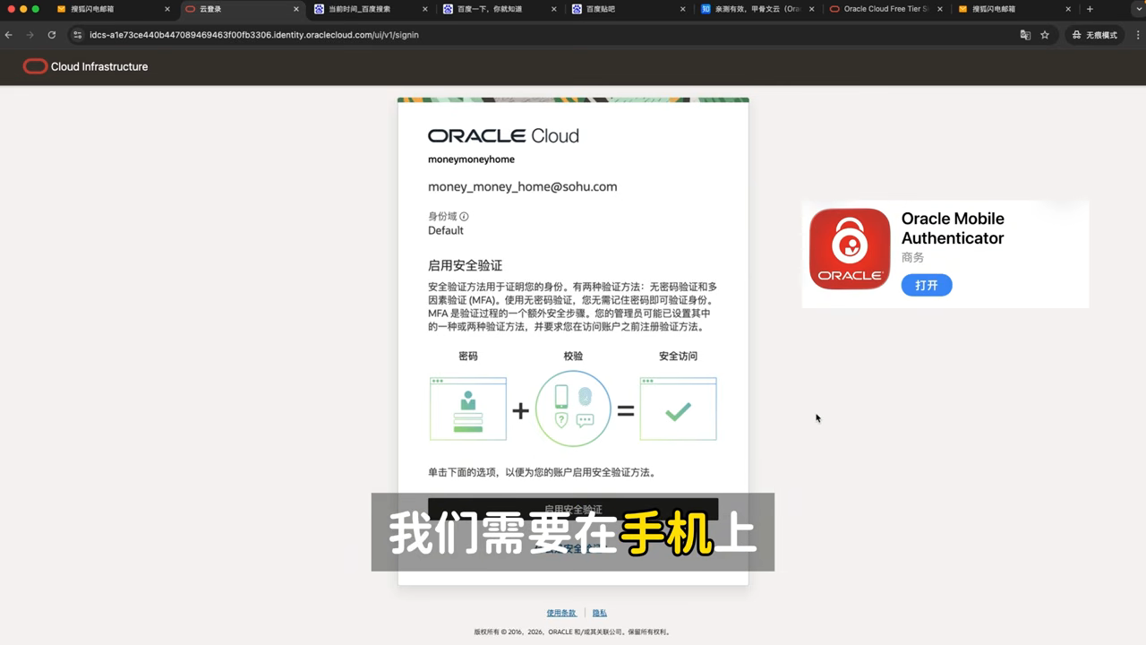Screen dimensions: 1146x645
Task: Click the moneymoneyhome tenancy name
Action: point(471,159)
